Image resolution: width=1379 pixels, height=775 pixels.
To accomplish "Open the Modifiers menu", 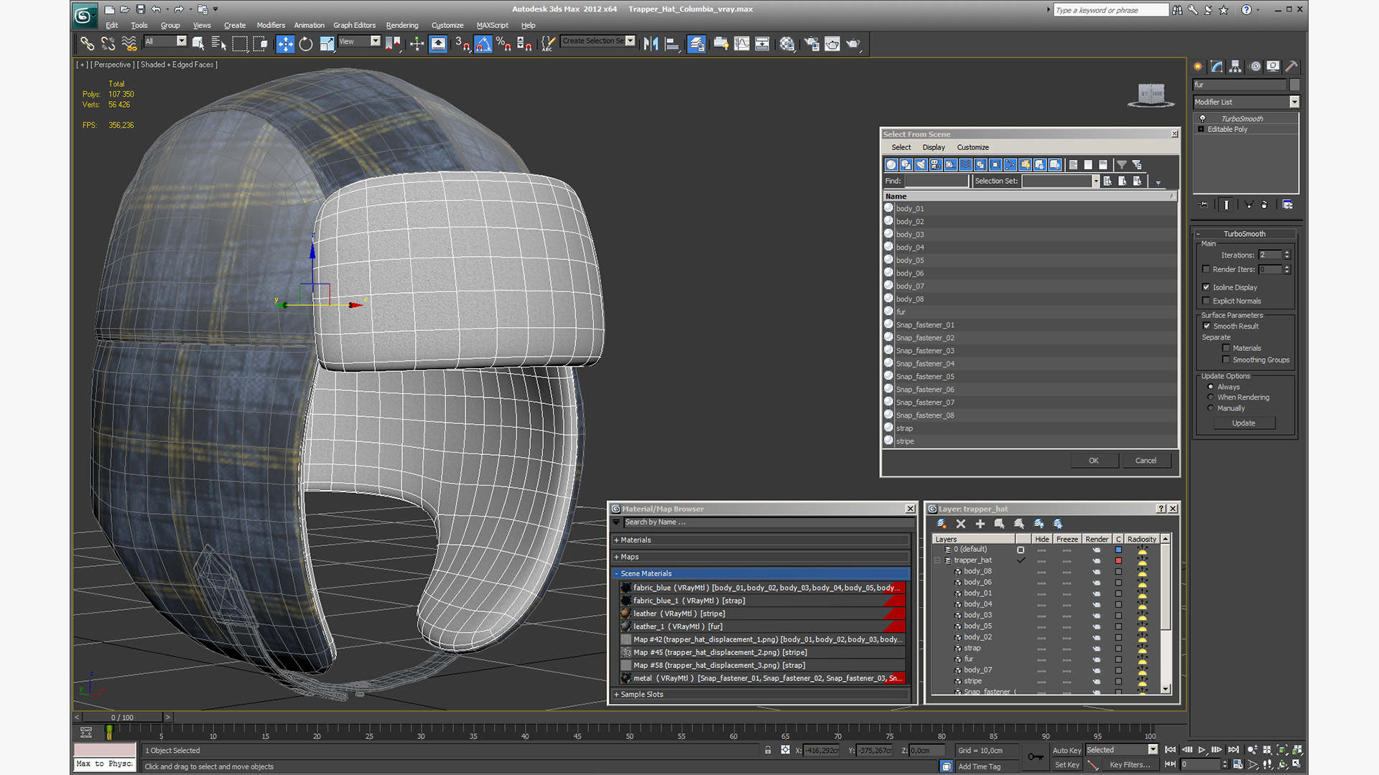I will [271, 25].
